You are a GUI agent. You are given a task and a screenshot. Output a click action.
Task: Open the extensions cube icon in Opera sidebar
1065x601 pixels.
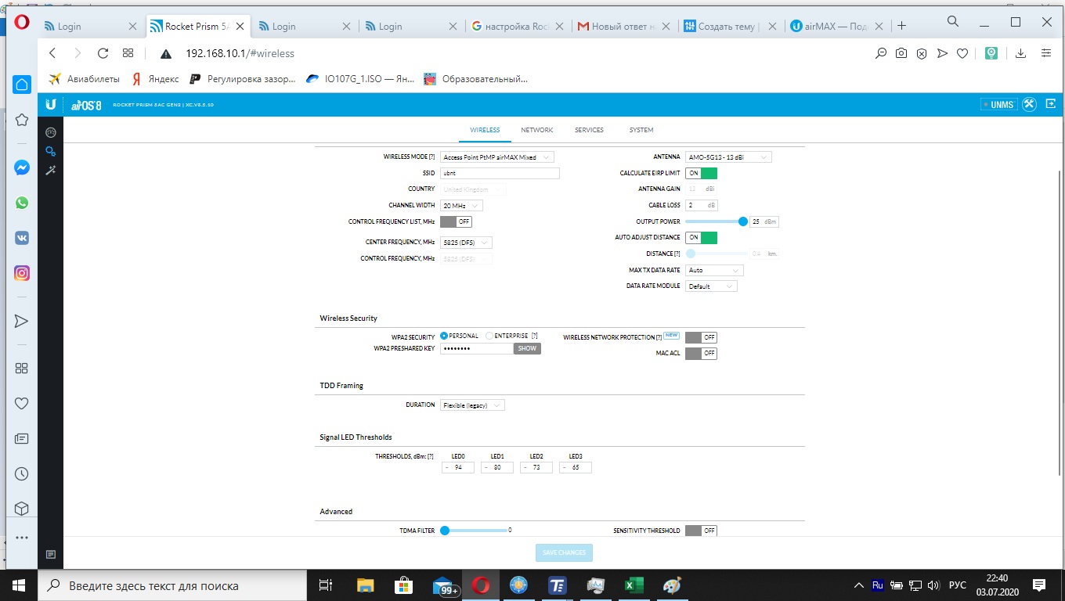pos(22,509)
